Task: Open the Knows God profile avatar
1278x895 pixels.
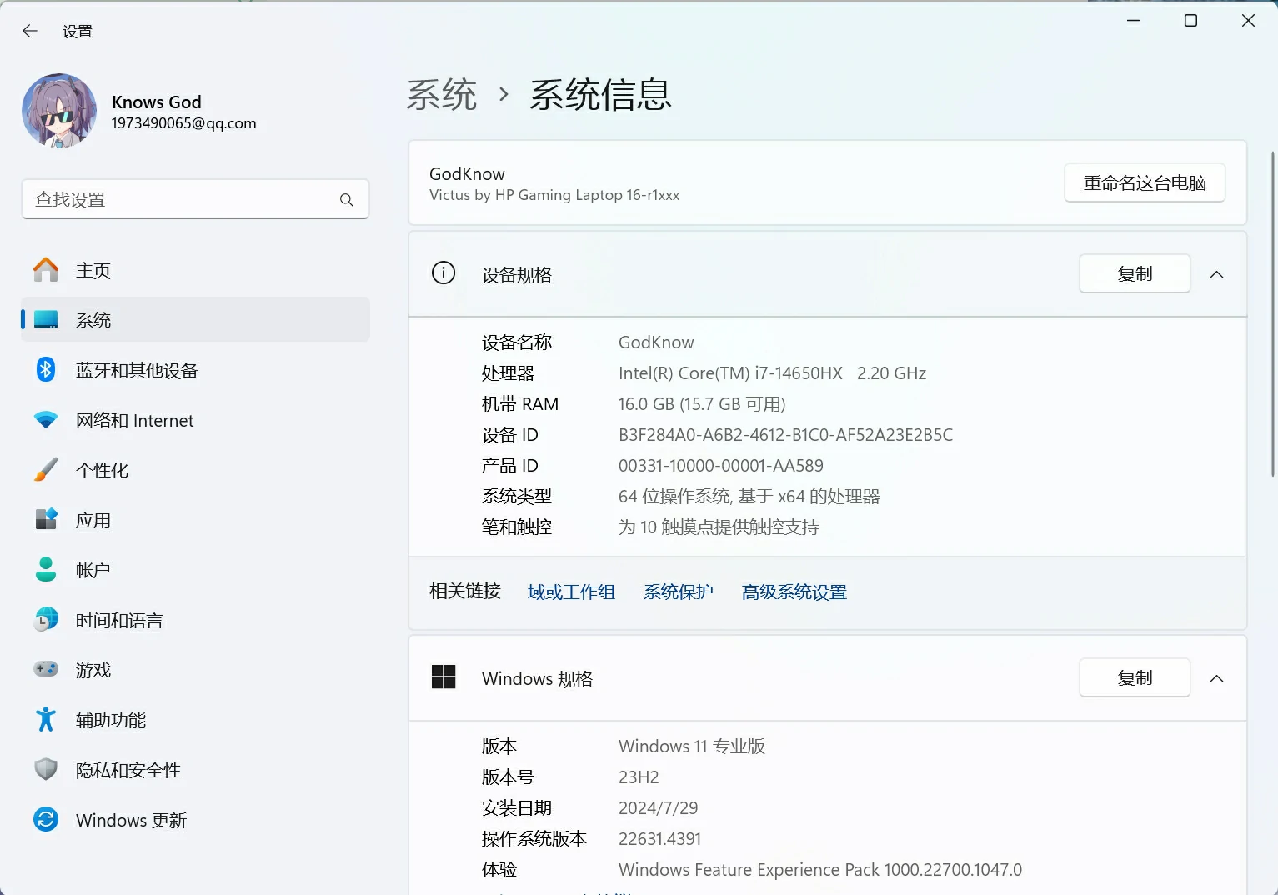Action: 59,111
